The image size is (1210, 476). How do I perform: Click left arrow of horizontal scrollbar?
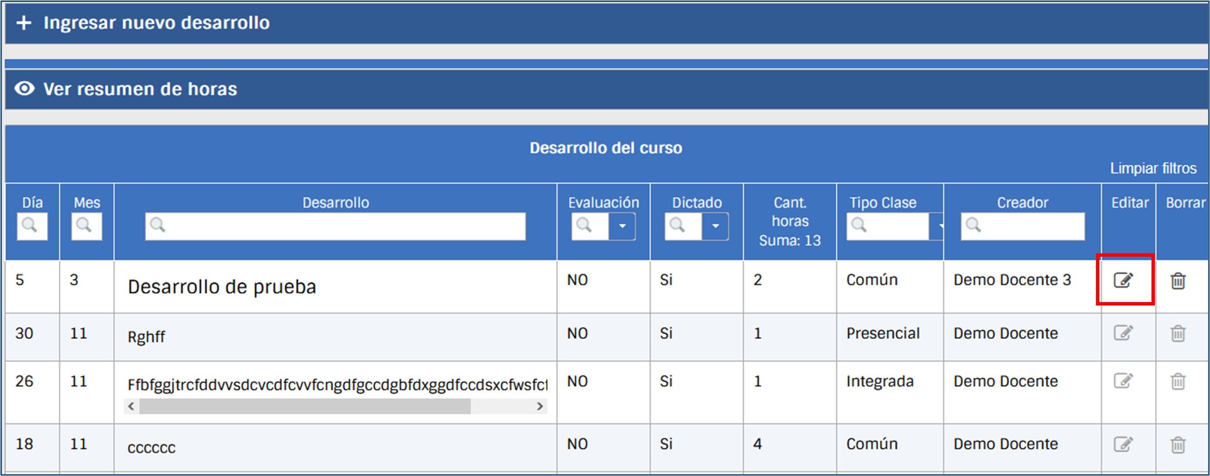click(131, 406)
